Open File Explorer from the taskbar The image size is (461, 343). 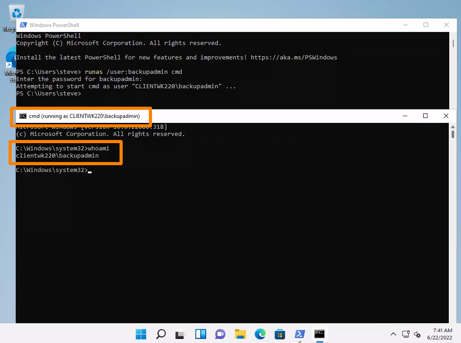(x=240, y=334)
